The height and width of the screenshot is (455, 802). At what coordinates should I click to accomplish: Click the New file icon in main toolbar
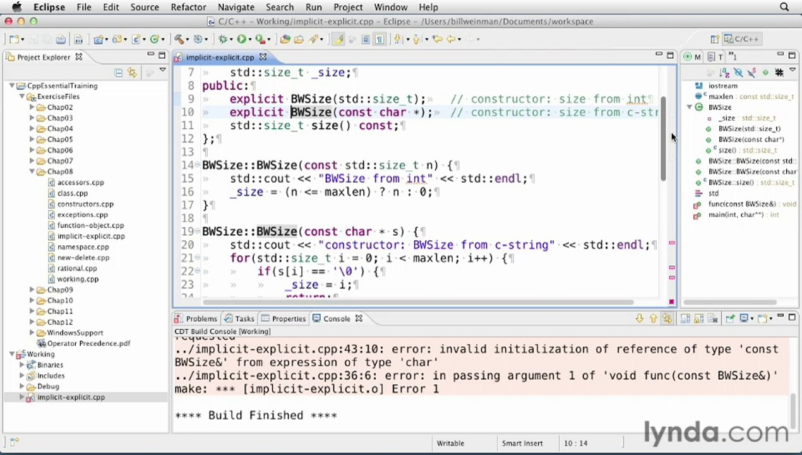pyautogui.click(x=14, y=39)
